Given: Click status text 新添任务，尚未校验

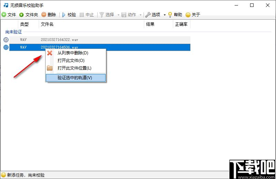Looking at the screenshot, I should click(26, 175).
